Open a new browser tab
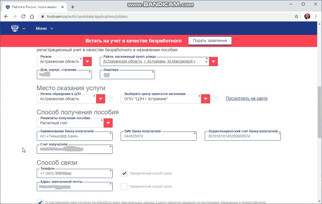This screenshot has width=322, height=204. tap(72, 7)
